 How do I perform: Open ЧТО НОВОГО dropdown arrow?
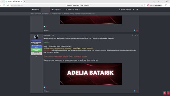(63, 10)
